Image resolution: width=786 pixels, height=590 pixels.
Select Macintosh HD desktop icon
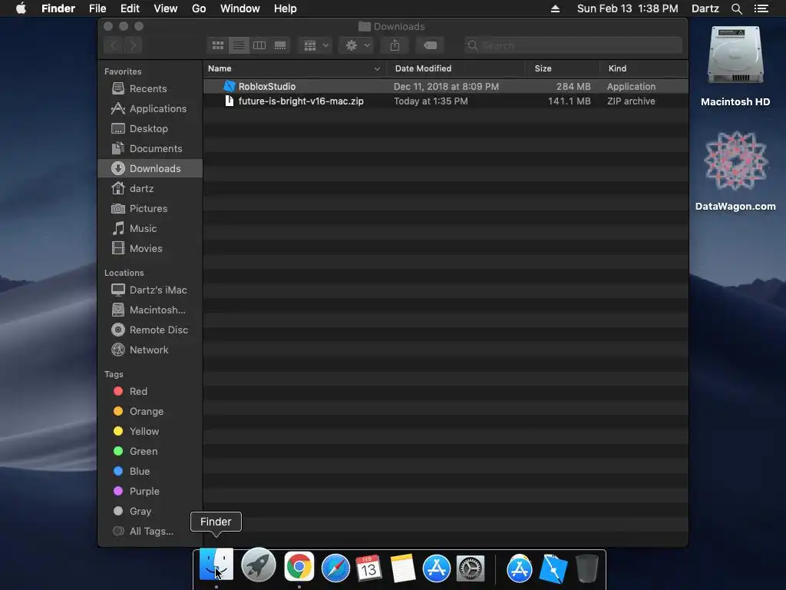(735, 66)
